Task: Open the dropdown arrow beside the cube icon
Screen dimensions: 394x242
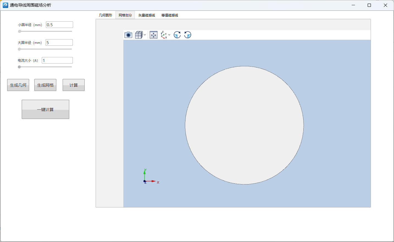Action: pos(145,35)
